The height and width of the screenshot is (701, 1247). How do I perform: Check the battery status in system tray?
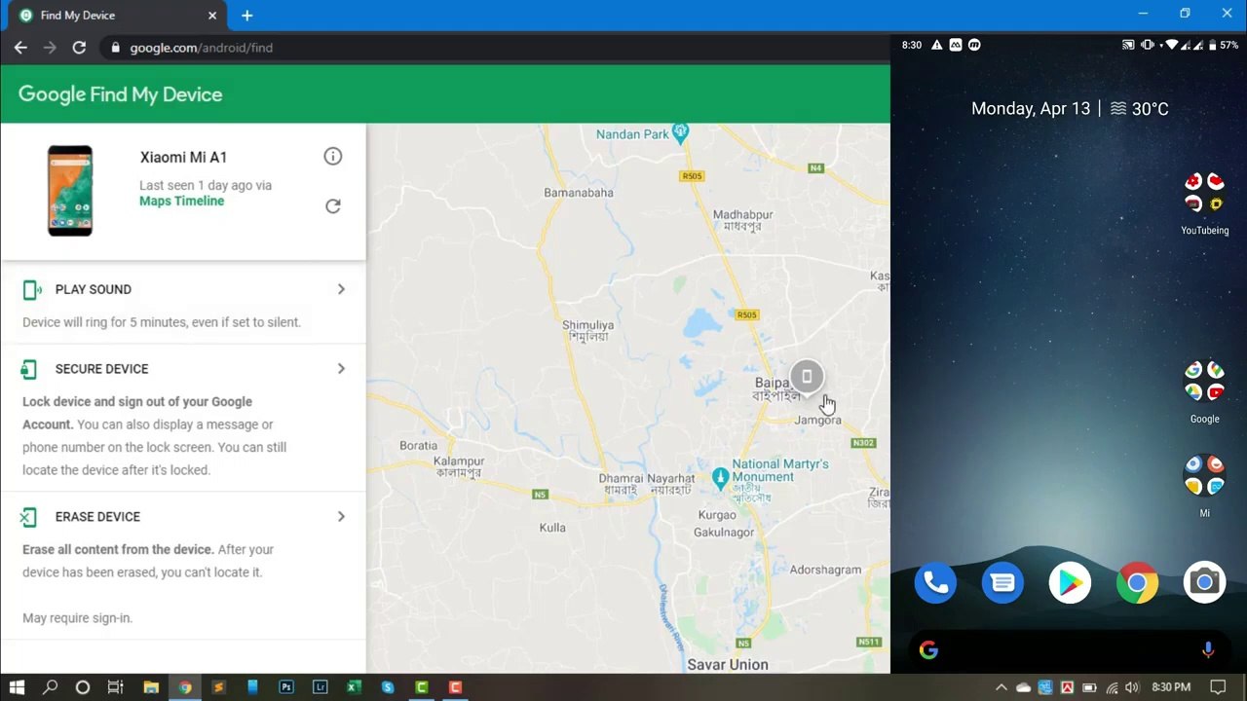pos(1089,687)
